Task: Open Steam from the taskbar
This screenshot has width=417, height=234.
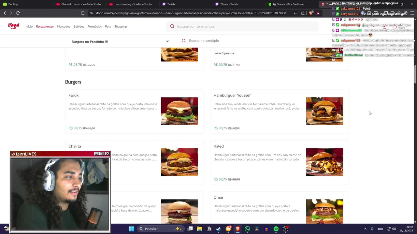Action: click(219, 229)
